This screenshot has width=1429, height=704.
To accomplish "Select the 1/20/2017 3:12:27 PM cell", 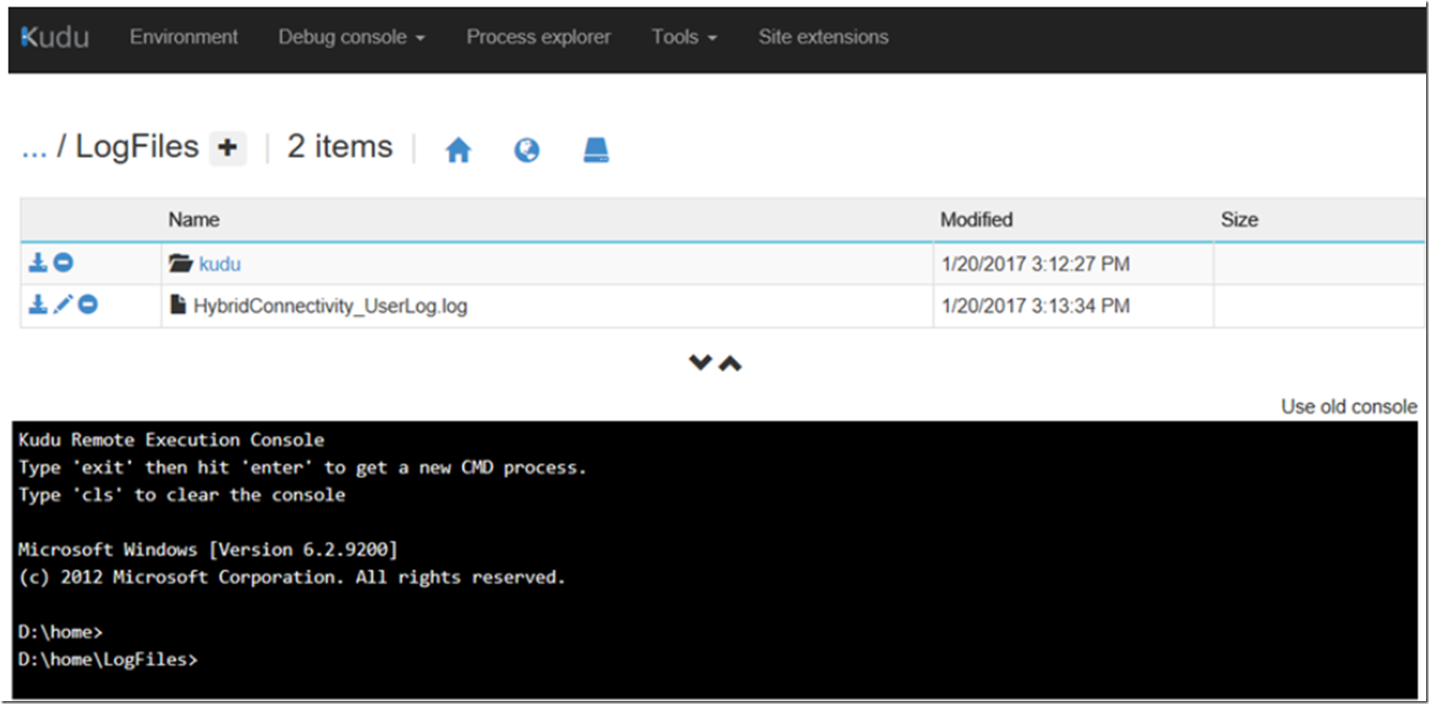I will point(1036,264).
